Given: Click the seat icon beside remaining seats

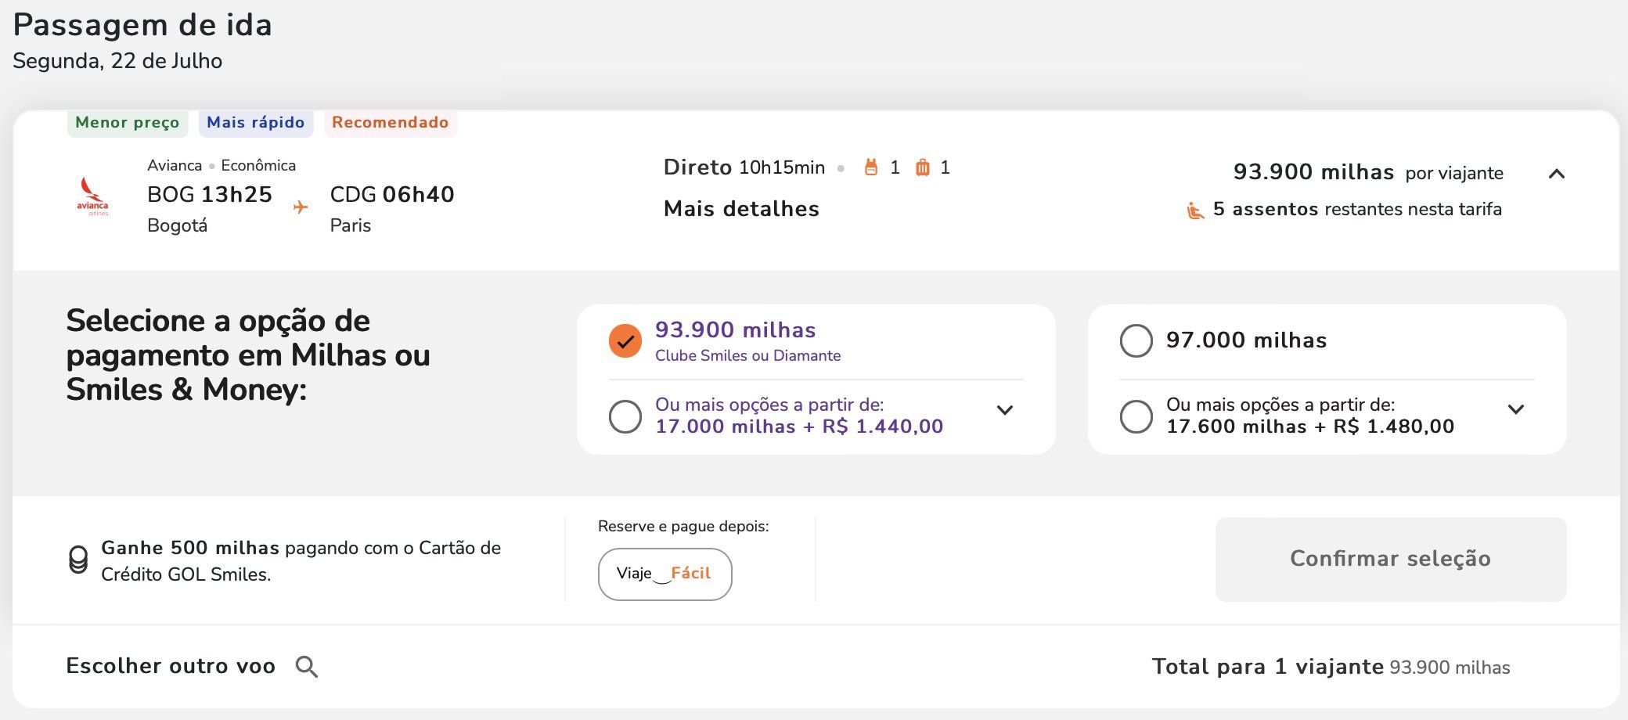Looking at the screenshot, I should 1195,210.
